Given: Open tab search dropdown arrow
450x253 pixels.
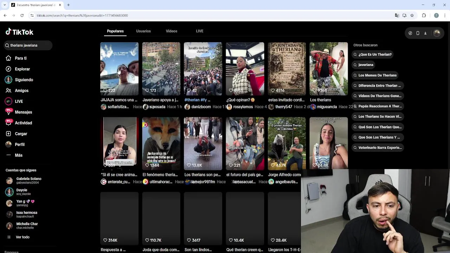Looking at the screenshot, I should [x=5, y=5].
